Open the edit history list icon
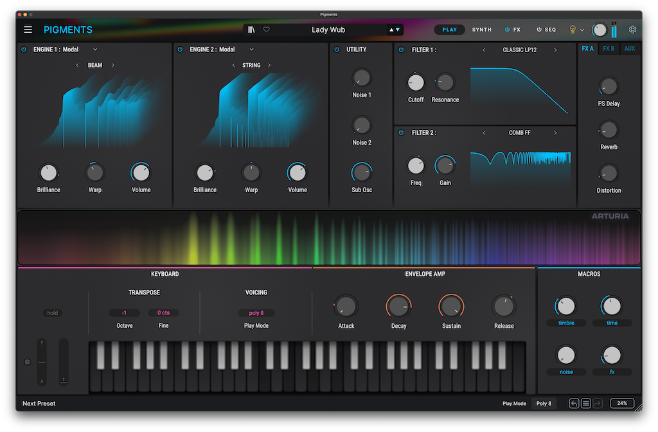The image size is (658, 432). [x=586, y=404]
